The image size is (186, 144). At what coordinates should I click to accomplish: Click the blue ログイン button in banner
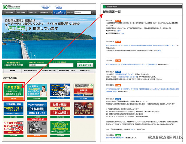pos(79,95)
